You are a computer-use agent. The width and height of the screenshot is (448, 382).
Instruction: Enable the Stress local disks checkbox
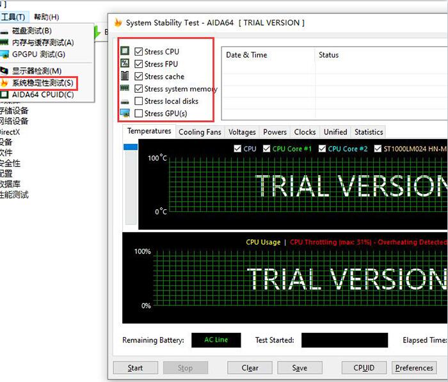click(138, 101)
